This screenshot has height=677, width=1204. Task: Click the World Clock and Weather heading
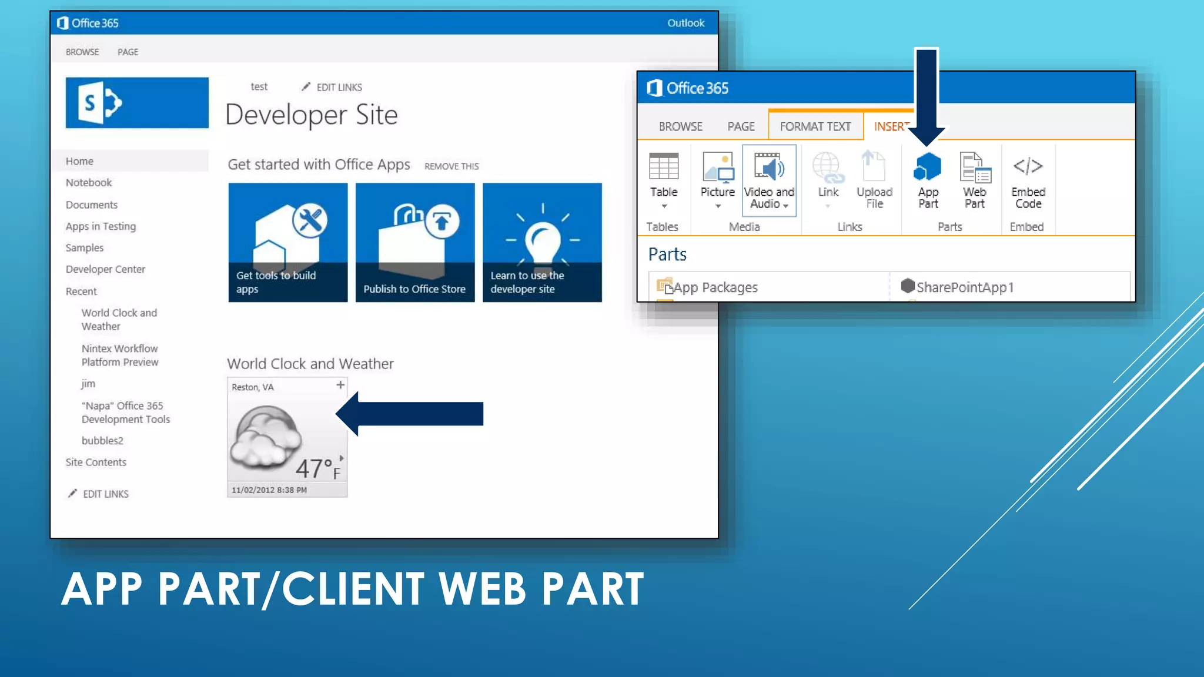coord(310,364)
